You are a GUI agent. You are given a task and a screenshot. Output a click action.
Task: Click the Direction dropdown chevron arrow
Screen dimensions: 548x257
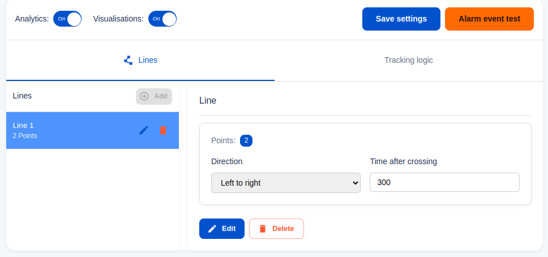coord(356,183)
